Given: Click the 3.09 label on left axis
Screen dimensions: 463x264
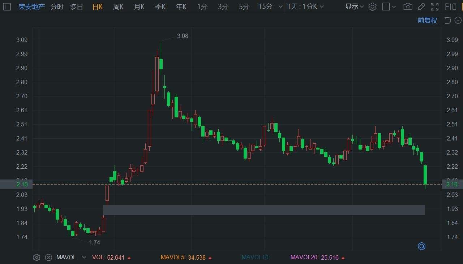Looking at the screenshot, I should (x=22, y=40).
